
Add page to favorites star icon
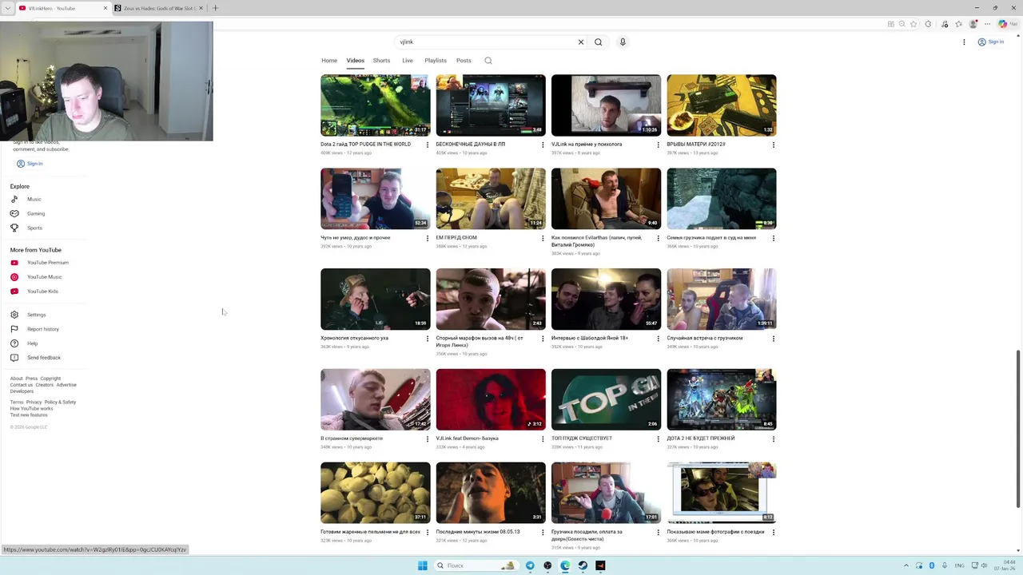[x=914, y=24]
